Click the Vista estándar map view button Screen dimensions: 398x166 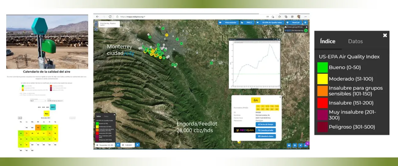229,23
